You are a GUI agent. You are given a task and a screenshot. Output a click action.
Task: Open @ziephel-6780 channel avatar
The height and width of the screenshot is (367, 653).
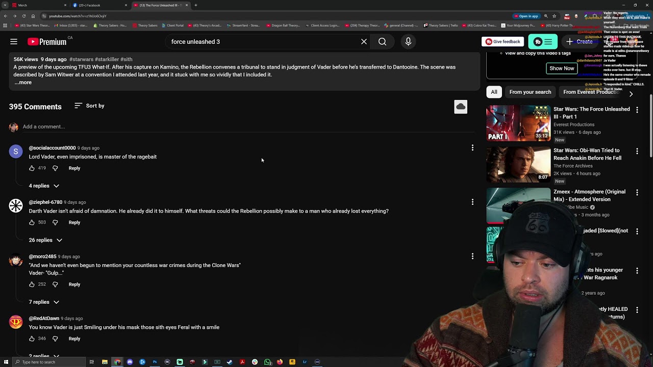coord(16,205)
